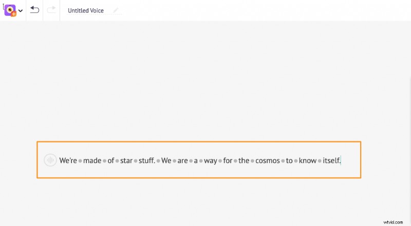Click the Redo arrow icon
This screenshot has width=411, height=226.
click(x=51, y=10)
